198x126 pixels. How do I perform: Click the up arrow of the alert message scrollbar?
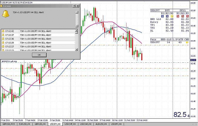[77, 12]
